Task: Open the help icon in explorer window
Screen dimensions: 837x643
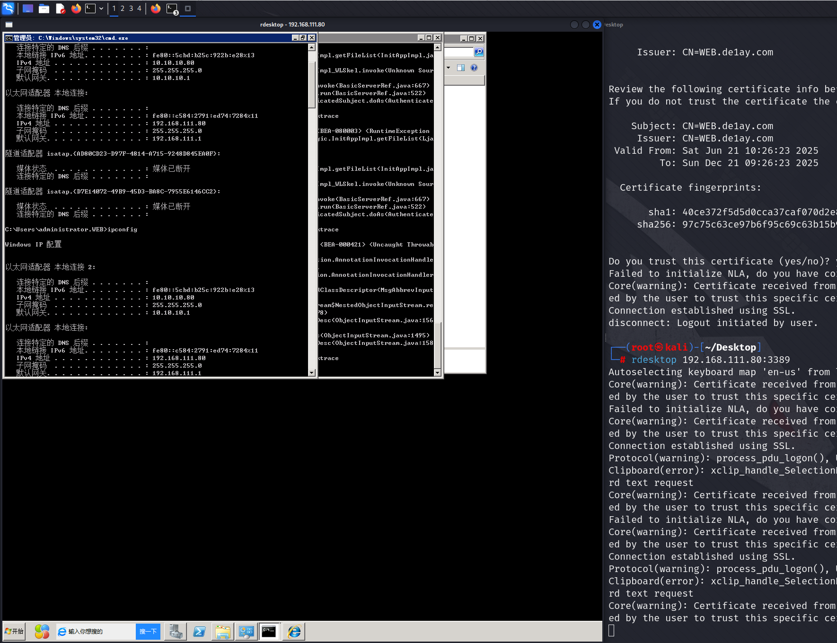Action: [474, 68]
